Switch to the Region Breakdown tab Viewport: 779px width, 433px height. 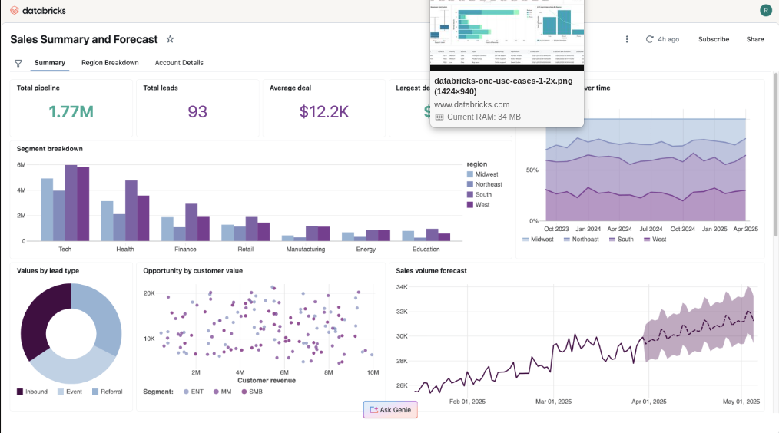coord(110,62)
